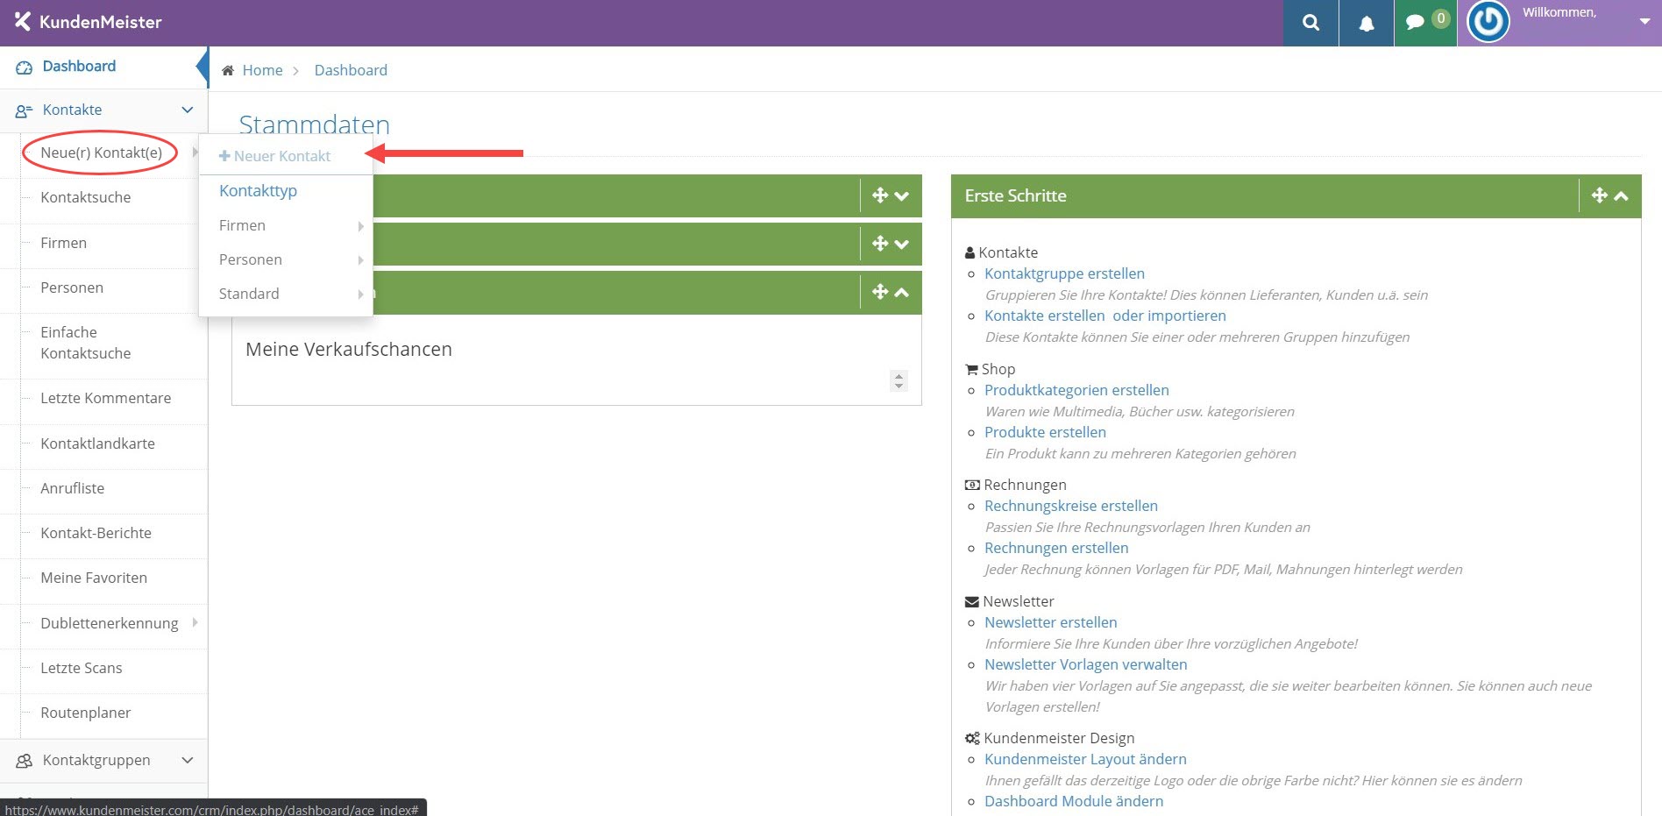The height and width of the screenshot is (816, 1662).
Task: Open Letzte Scans in sidebar
Action: 81,668
